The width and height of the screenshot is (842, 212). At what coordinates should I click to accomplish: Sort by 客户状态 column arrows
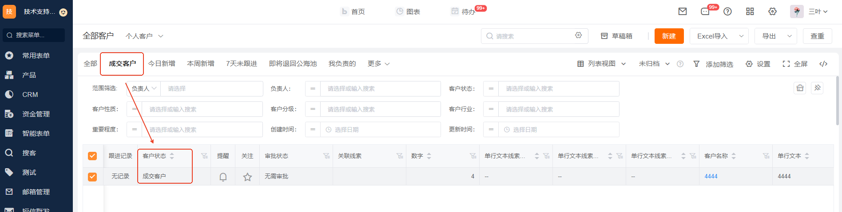tap(172, 156)
